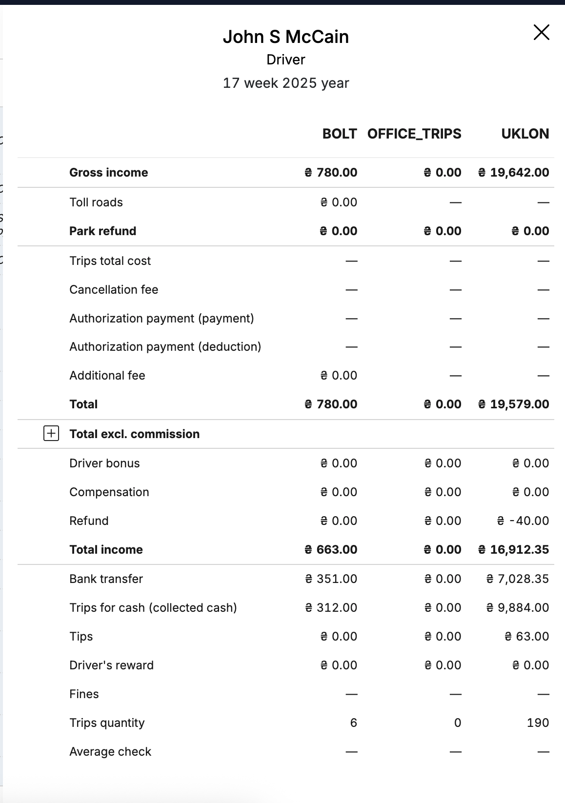Click the Gross income row label
The height and width of the screenshot is (803, 565).
(109, 172)
